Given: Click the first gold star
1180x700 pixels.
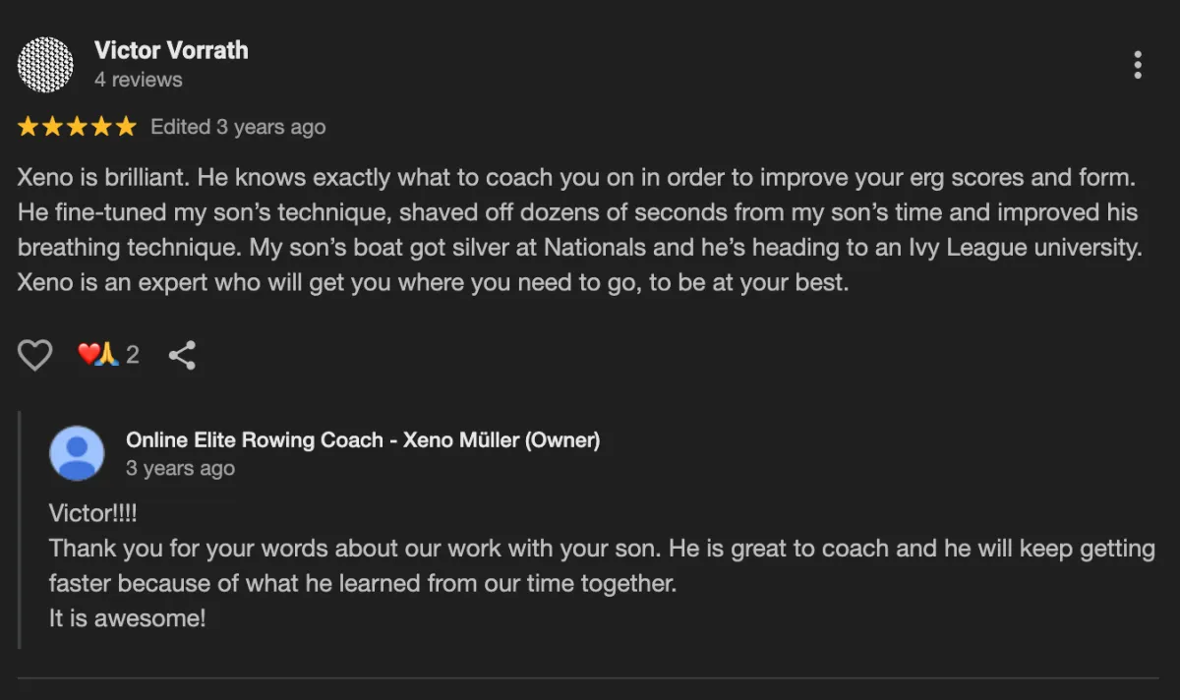Looking at the screenshot, I should pos(28,127).
